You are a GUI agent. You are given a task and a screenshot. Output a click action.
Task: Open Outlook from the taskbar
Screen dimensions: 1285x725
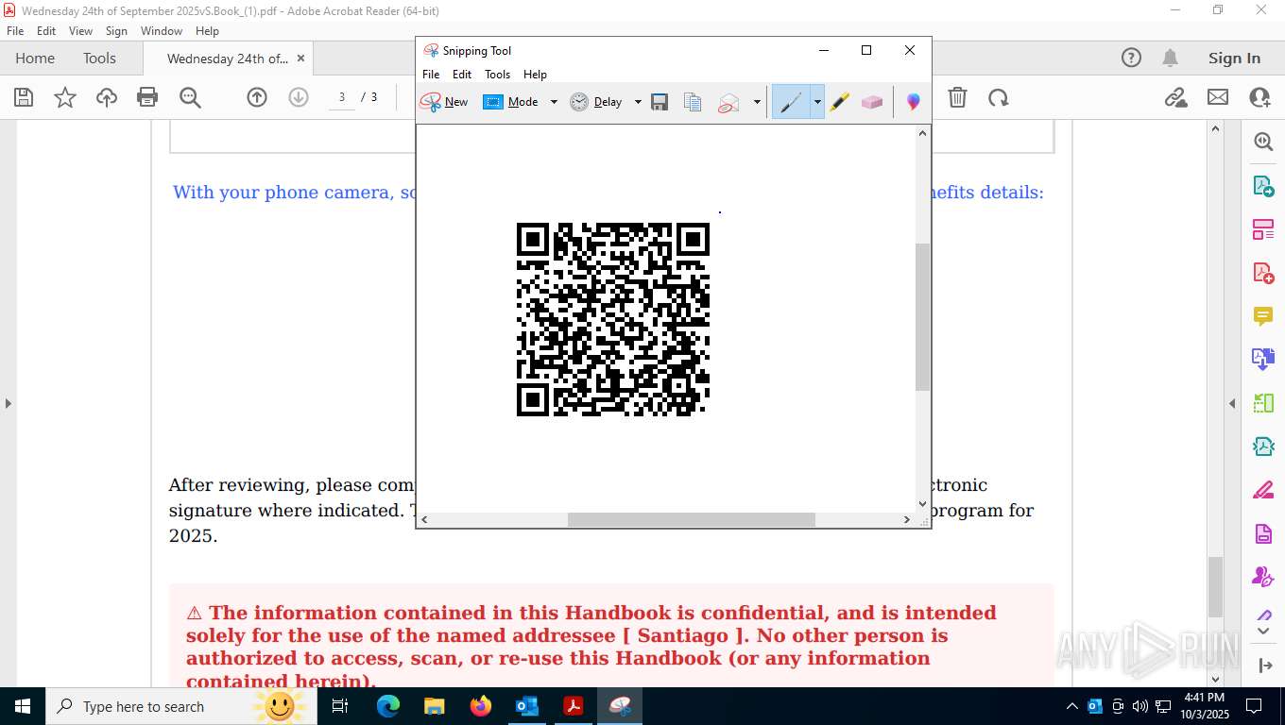(526, 706)
